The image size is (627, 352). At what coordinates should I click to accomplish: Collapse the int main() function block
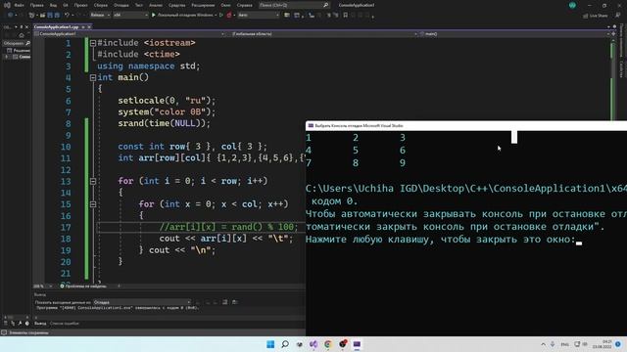pyautogui.click(x=93, y=78)
